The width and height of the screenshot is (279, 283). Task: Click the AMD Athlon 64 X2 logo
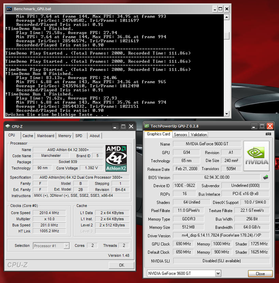coord(116,158)
